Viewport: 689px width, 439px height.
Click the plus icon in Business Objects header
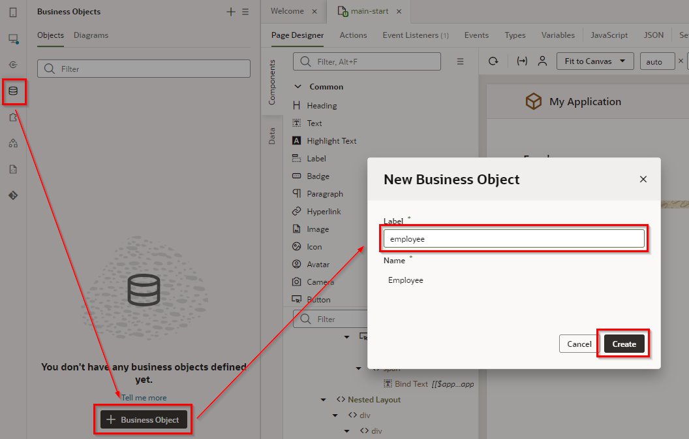click(230, 12)
